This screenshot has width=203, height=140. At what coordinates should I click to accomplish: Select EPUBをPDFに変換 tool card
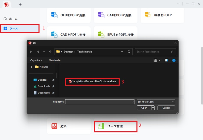[116, 34]
